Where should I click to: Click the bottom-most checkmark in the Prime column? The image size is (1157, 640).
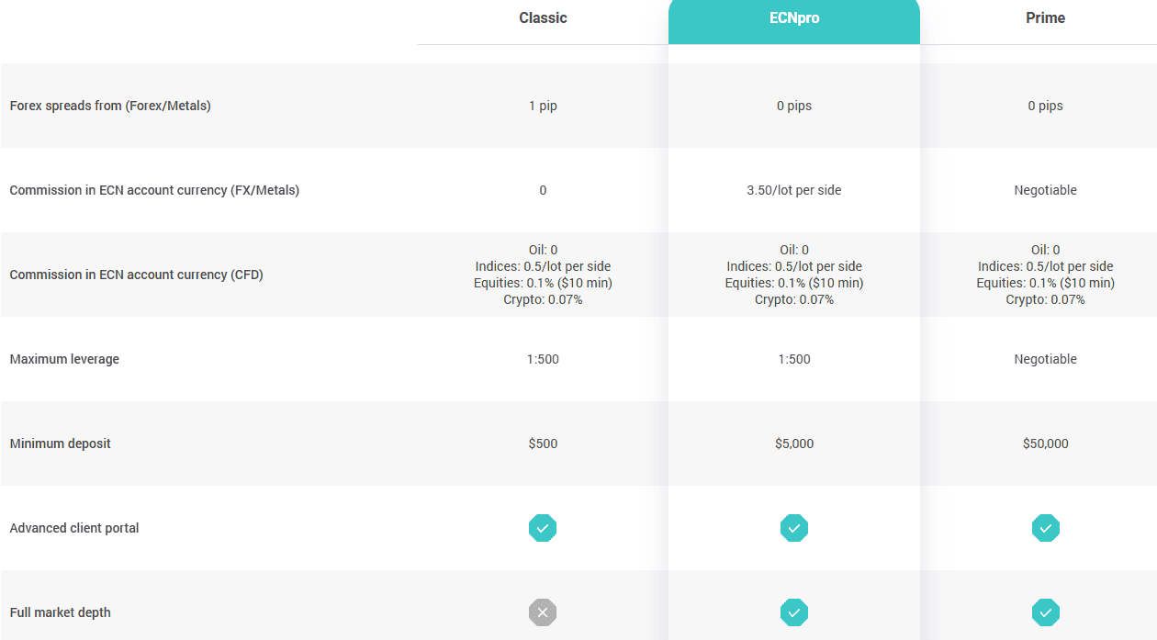(x=1045, y=612)
